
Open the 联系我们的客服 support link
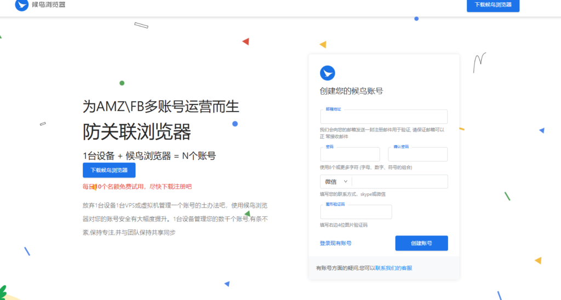(x=393, y=268)
